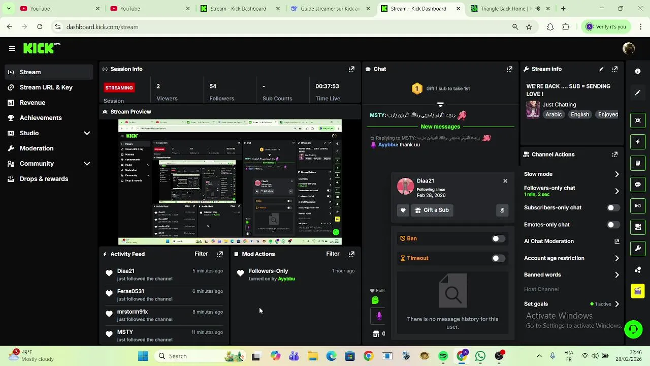Click the Windows Start button
Viewport: 650px width, 366px height.
(x=143, y=356)
